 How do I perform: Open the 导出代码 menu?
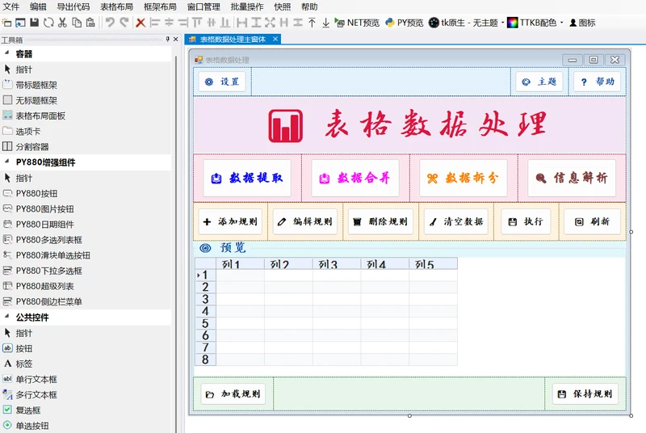tap(73, 6)
